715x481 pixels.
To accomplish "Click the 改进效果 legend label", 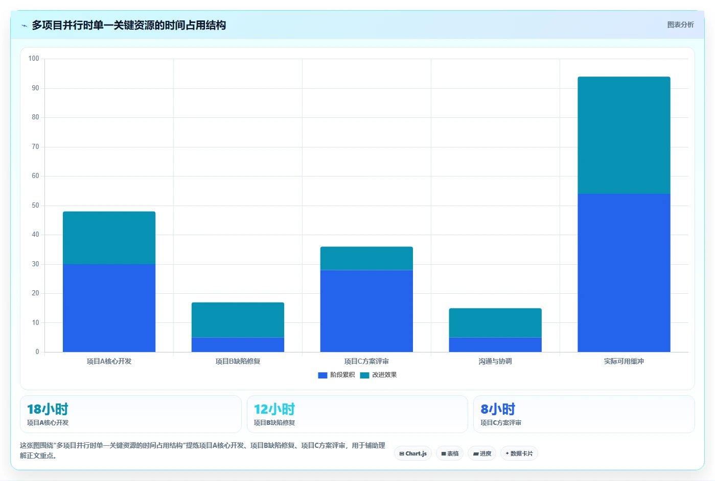I will [384, 375].
